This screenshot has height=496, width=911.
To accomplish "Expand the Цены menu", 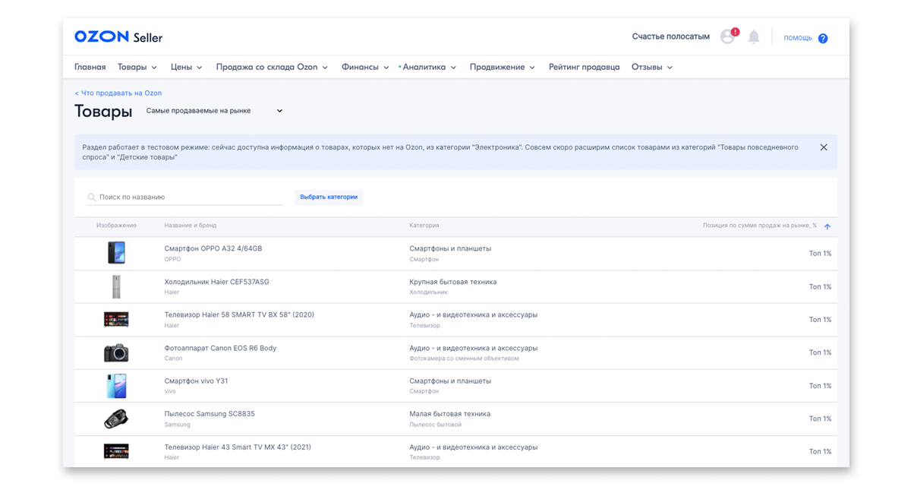I will [x=187, y=67].
